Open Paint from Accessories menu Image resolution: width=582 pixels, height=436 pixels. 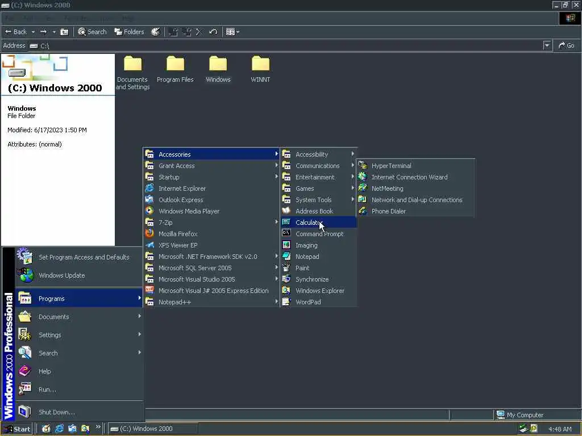(x=318, y=268)
